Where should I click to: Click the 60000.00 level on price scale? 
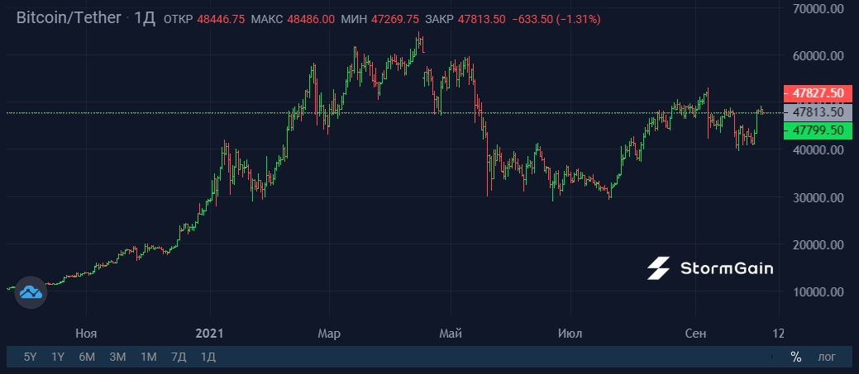[x=818, y=55]
